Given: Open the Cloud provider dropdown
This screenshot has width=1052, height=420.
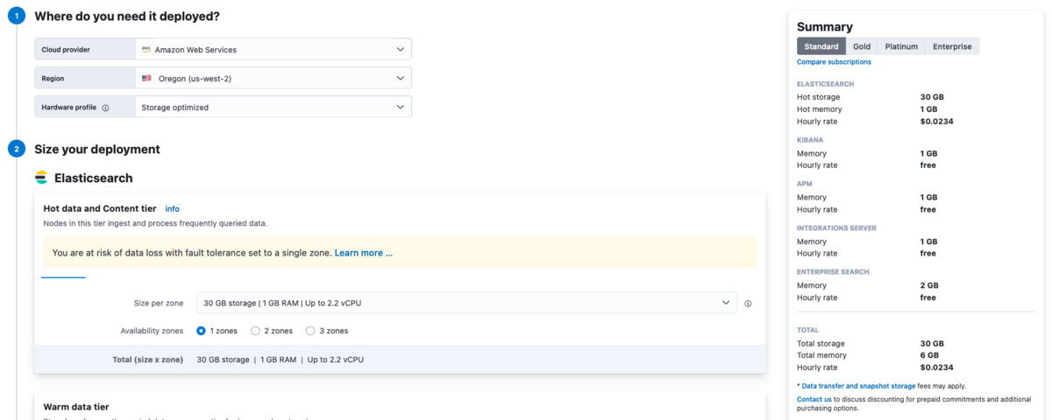Looking at the screenshot, I should point(274,49).
